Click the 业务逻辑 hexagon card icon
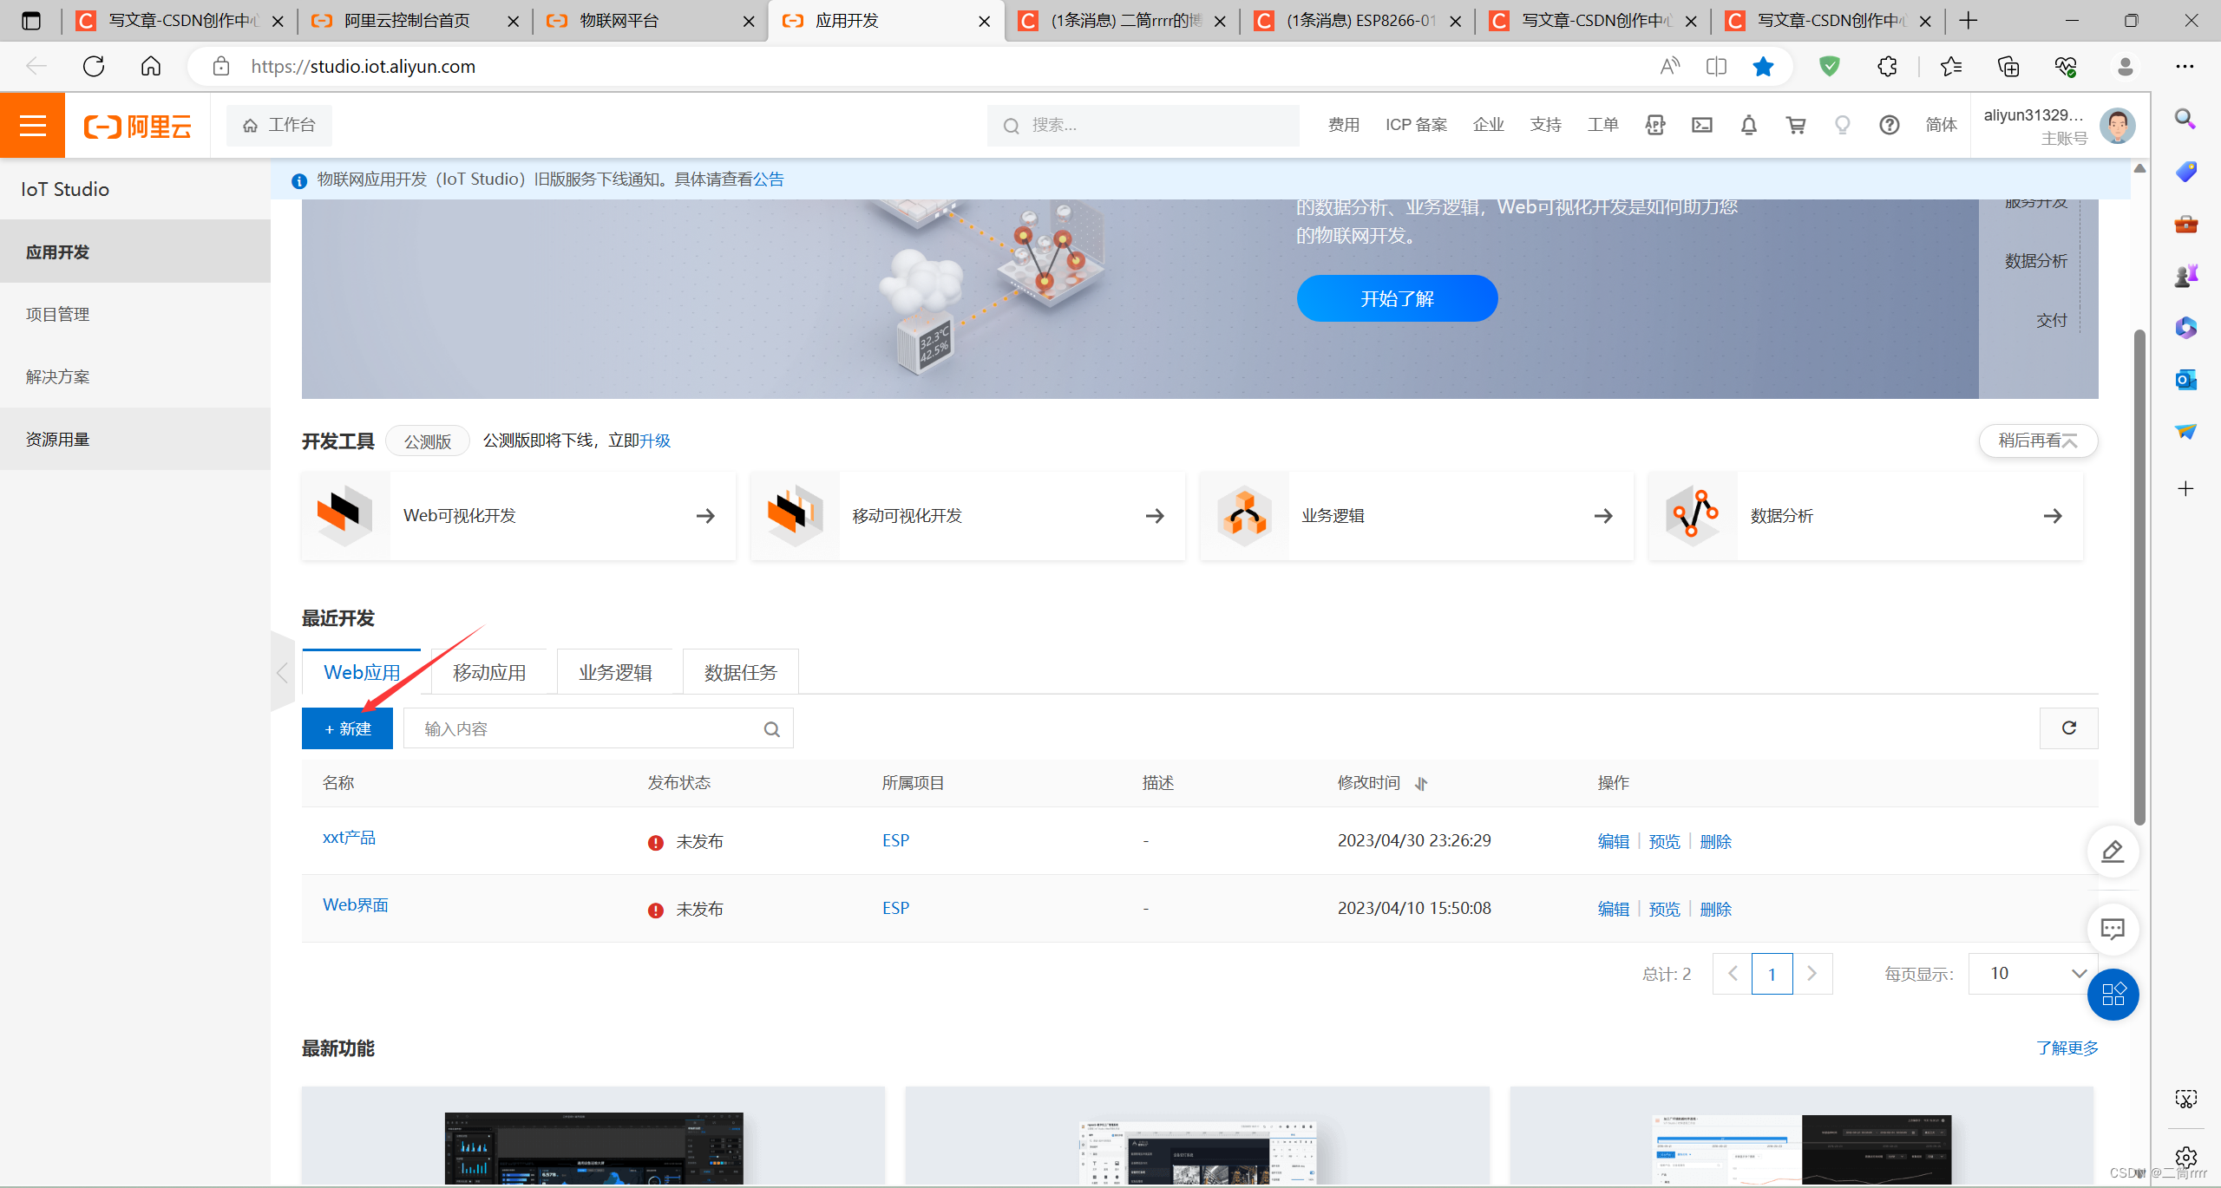This screenshot has width=2221, height=1188. click(x=1245, y=515)
